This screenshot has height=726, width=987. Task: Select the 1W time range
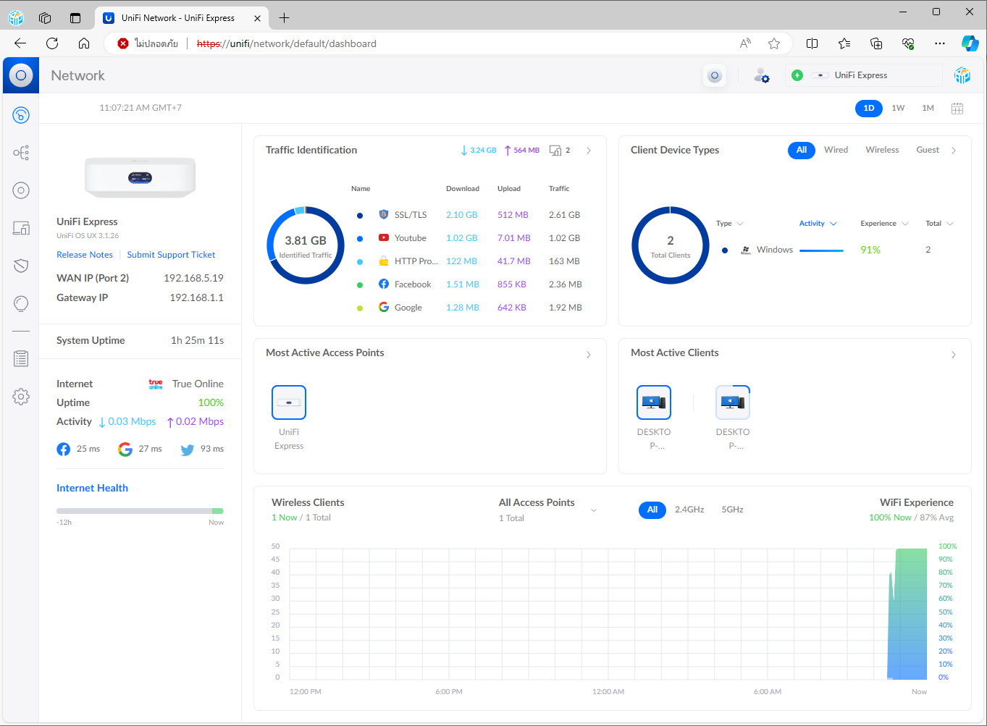tap(898, 109)
